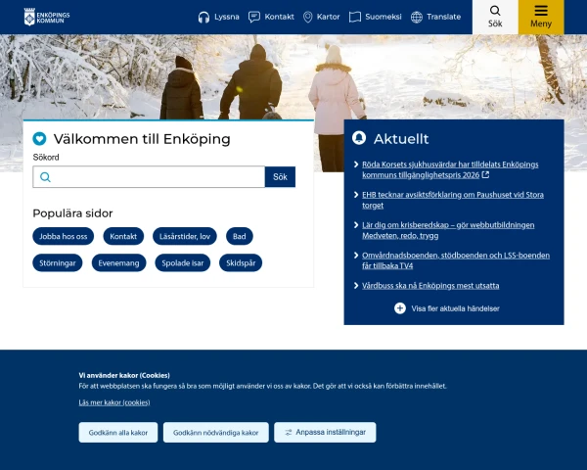Image resolution: width=587 pixels, height=470 pixels.
Task: Click the Lyssna headphones icon
Action: [203, 18]
